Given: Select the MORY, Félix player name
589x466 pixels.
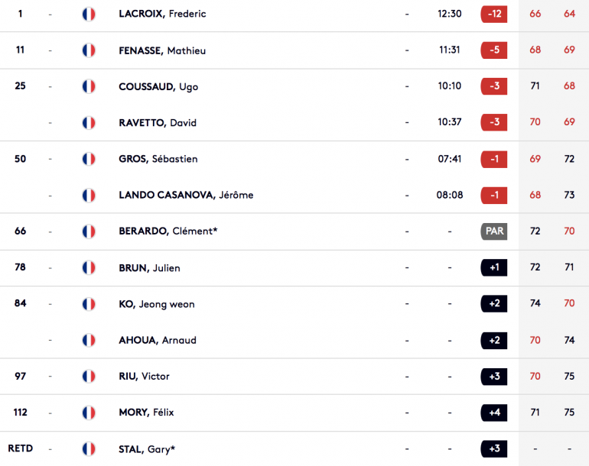Looking at the screenshot, I should click(x=146, y=413).
